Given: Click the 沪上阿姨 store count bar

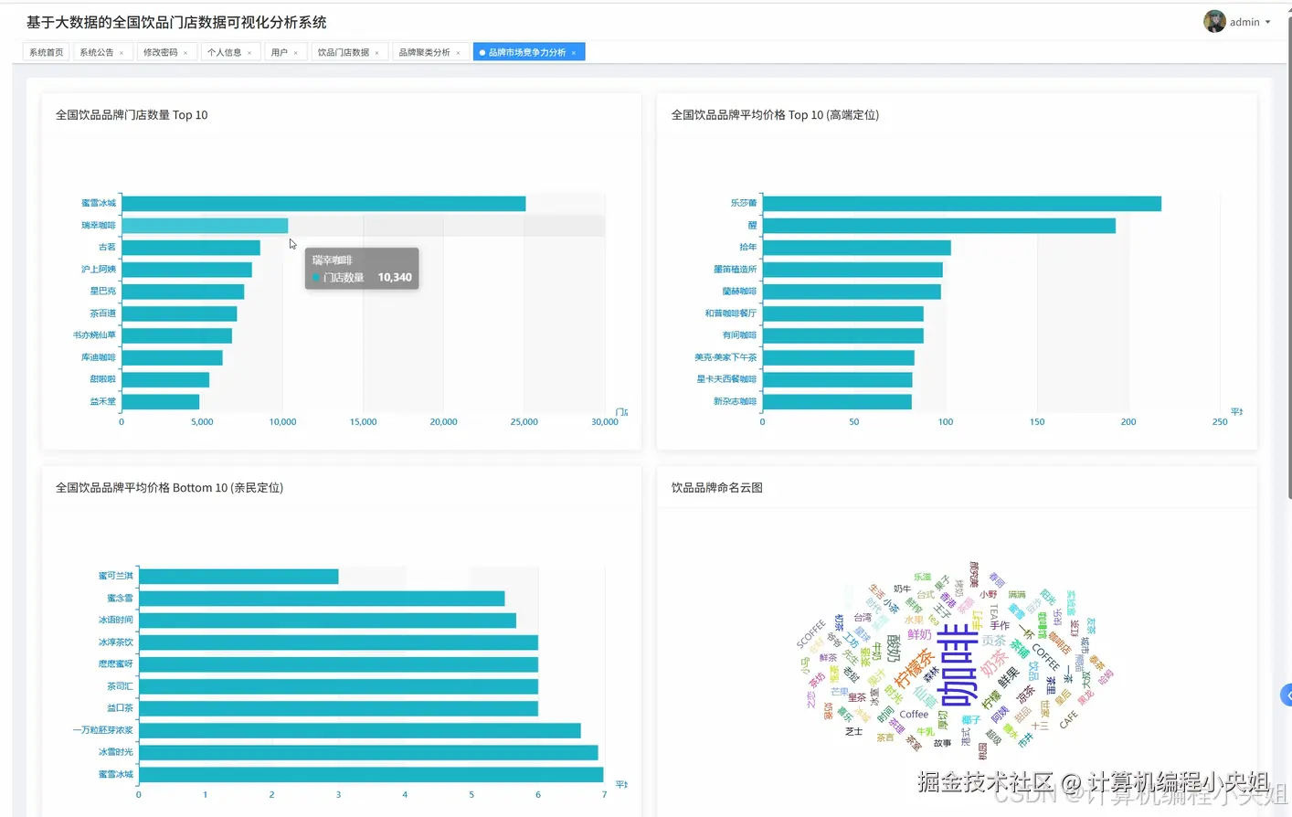Looking at the screenshot, I should pos(186,270).
